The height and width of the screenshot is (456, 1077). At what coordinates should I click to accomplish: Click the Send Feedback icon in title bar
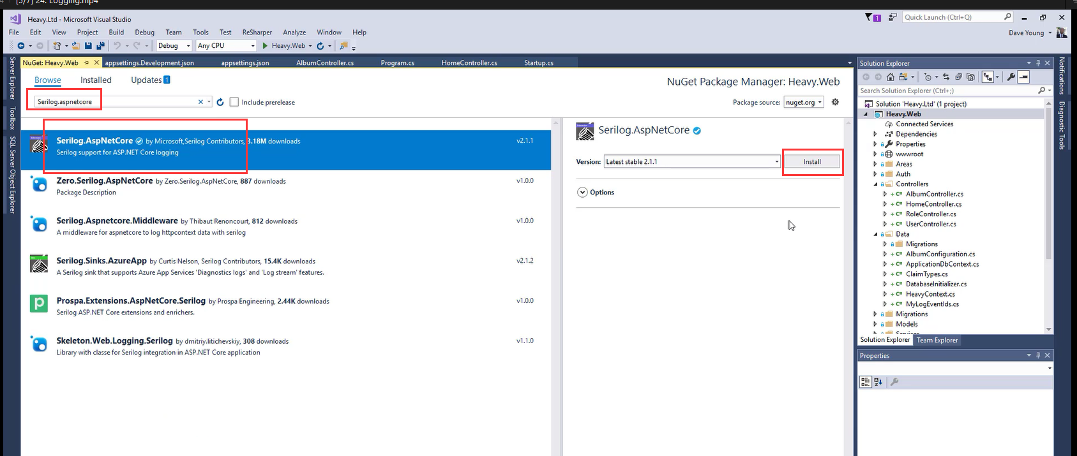coord(892,17)
